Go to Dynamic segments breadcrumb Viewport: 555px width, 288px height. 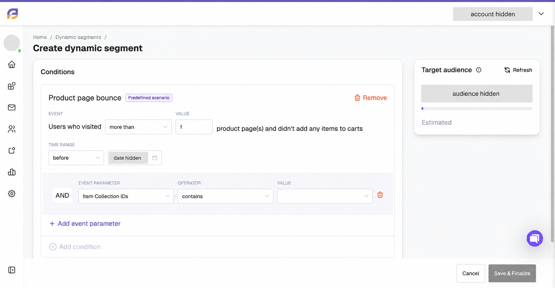(78, 37)
